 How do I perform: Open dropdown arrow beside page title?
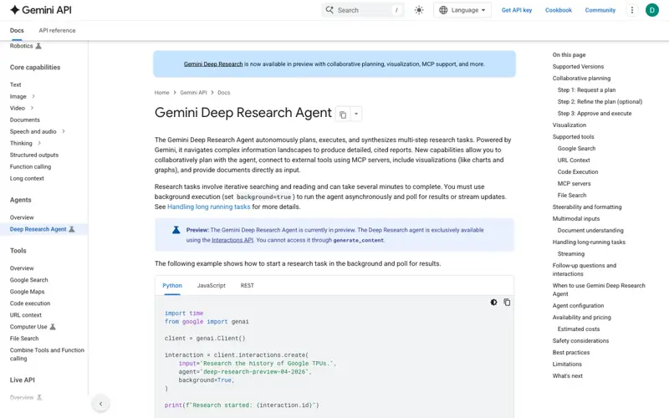[356, 114]
